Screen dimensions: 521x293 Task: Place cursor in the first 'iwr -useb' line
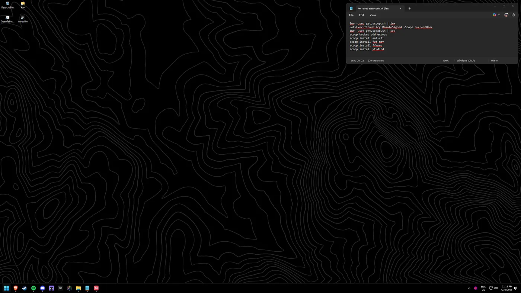click(x=372, y=23)
